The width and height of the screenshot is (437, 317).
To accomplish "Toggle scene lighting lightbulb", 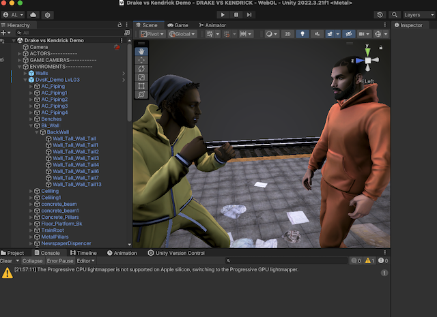I will coord(302,33).
